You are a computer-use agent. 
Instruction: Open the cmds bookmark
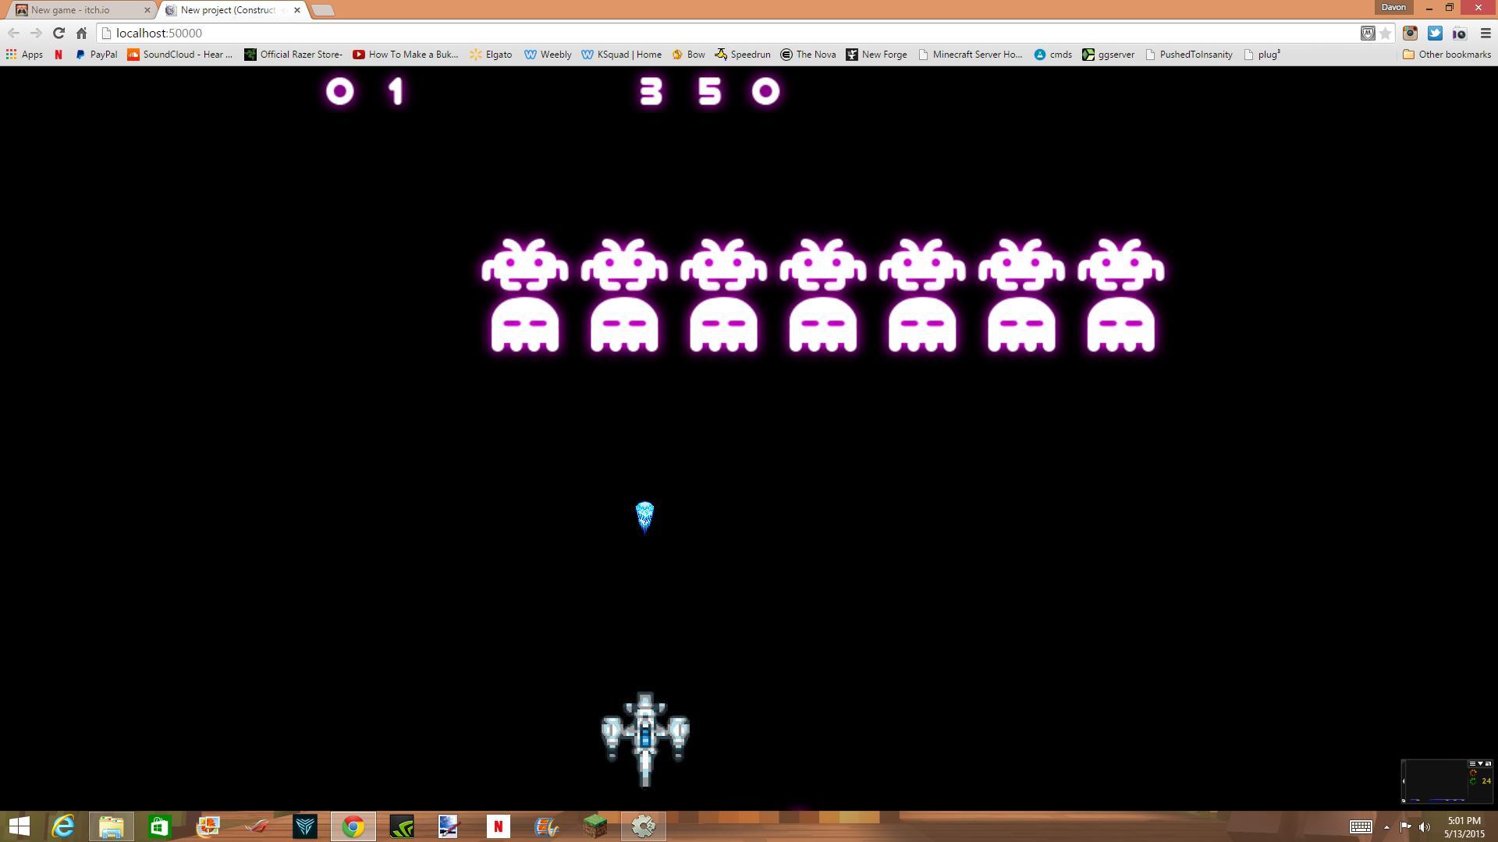point(1053,55)
